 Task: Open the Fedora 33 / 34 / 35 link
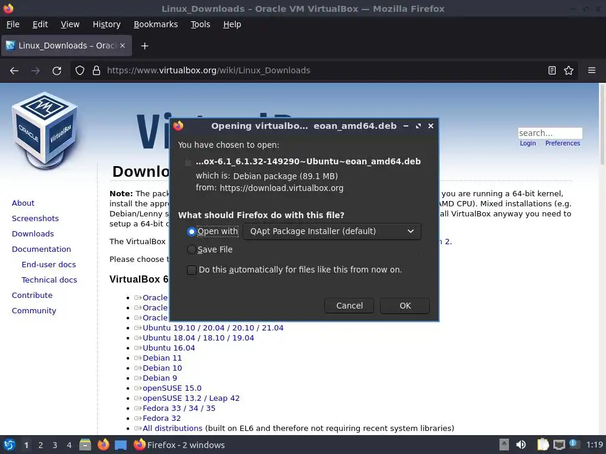(x=179, y=408)
